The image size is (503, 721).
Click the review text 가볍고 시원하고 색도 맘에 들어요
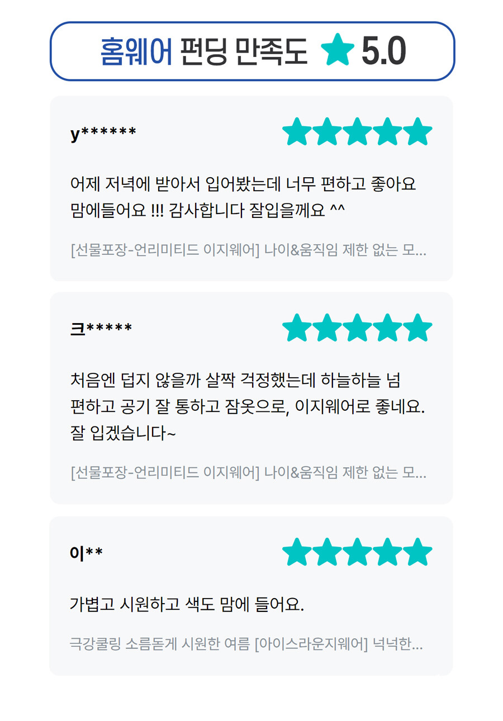187,604
